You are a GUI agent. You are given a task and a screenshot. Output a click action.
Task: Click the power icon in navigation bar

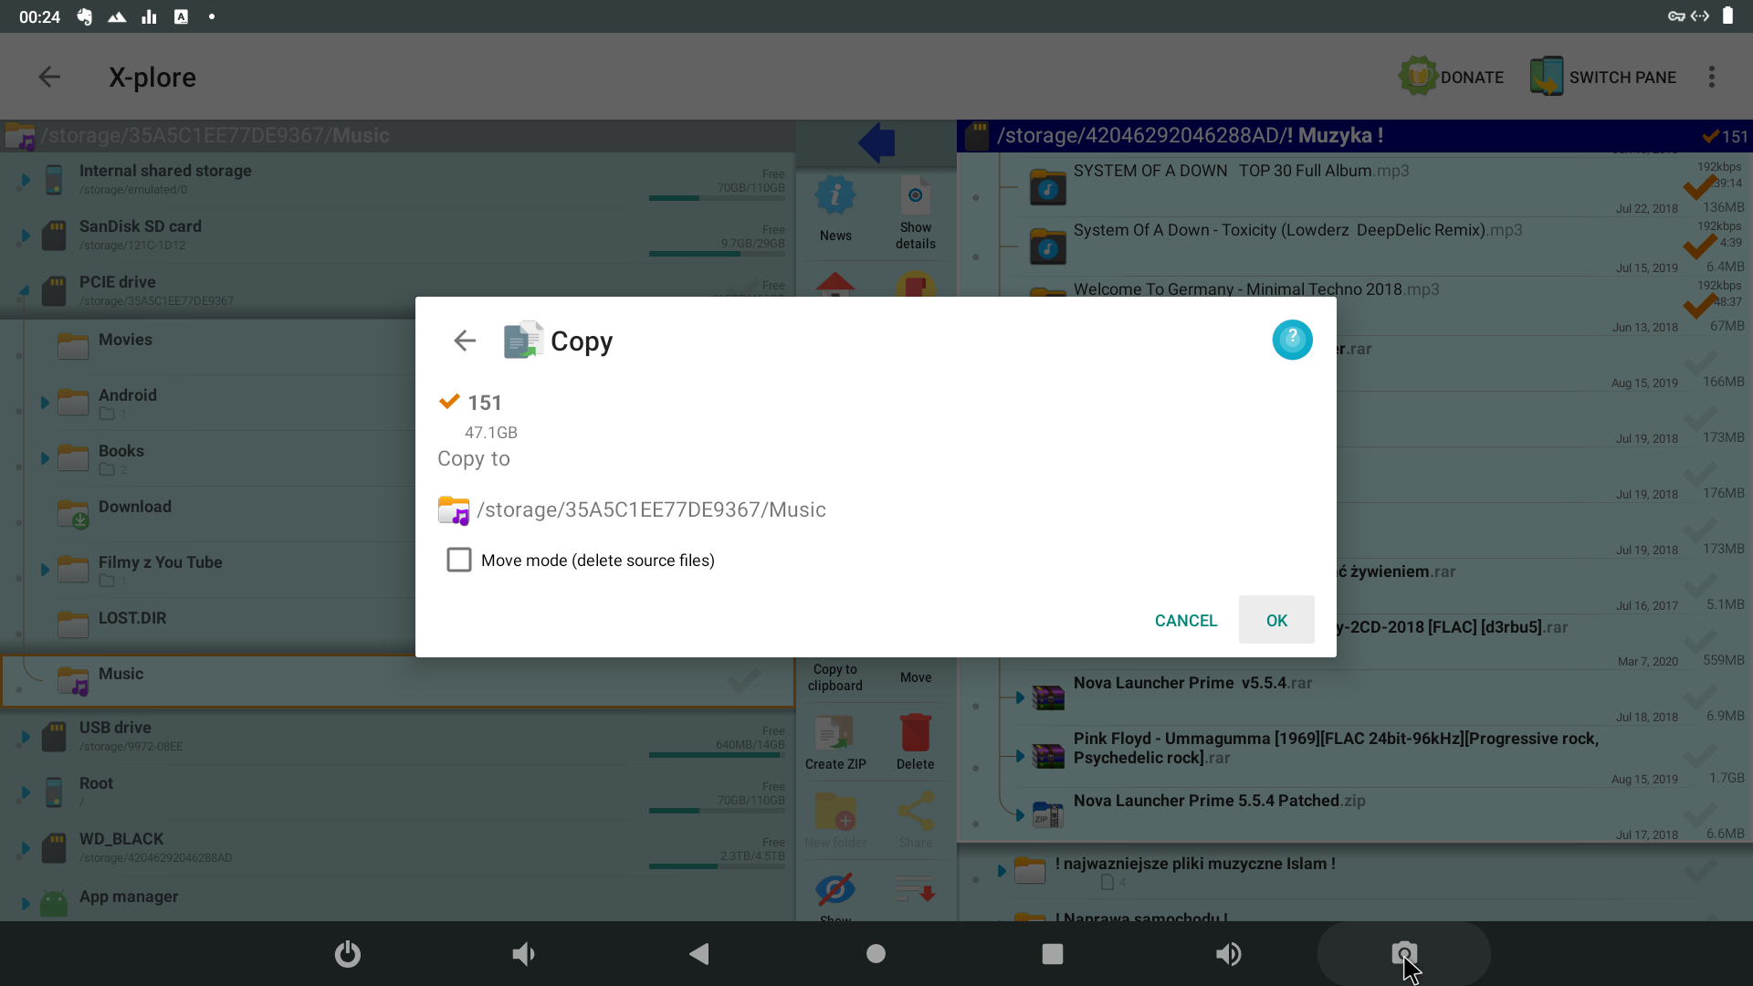(348, 954)
